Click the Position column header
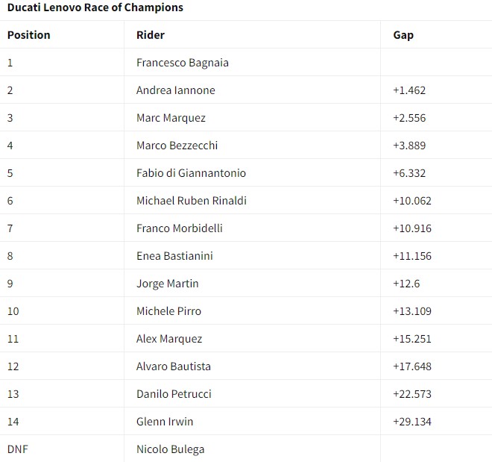 coord(29,35)
